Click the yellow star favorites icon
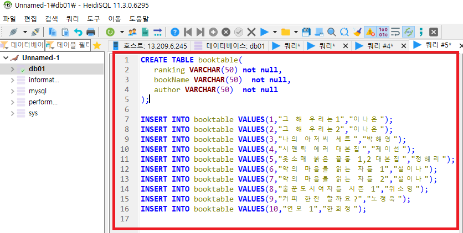The height and width of the screenshot is (233, 463). [x=97, y=45]
